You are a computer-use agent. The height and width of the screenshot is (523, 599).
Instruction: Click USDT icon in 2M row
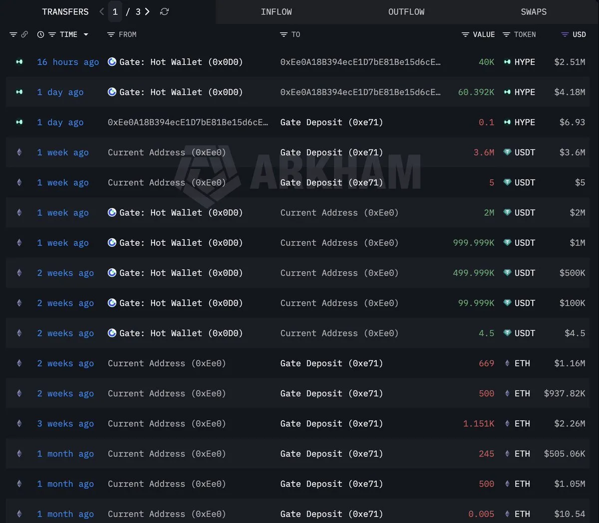(x=507, y=212)
